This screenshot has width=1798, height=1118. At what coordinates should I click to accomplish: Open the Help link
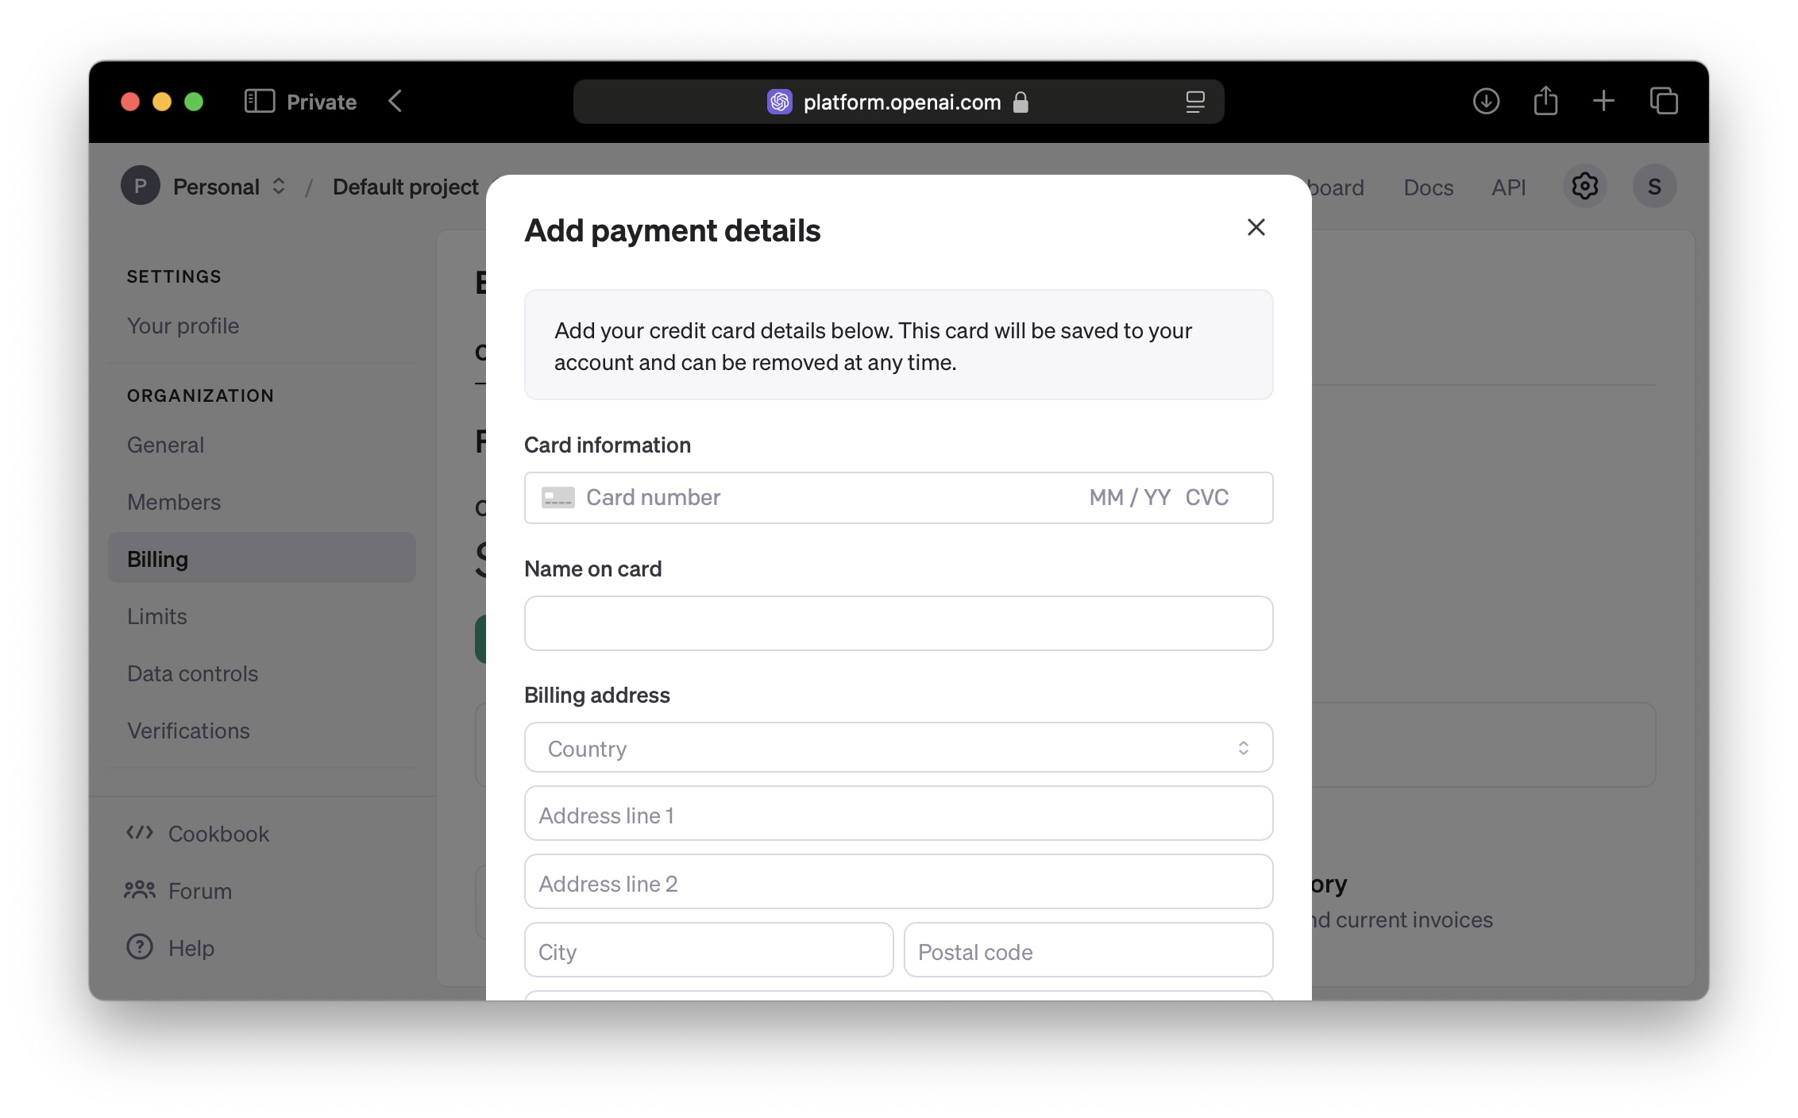click(x=191, y=948)
